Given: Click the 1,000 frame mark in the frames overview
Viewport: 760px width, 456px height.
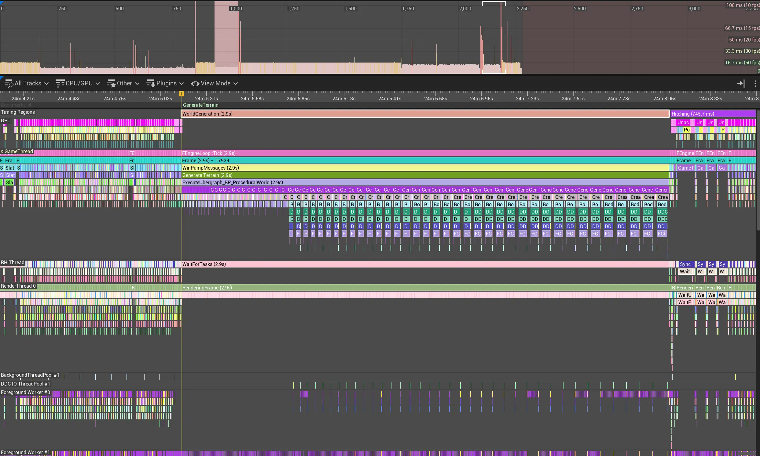Looking at the screenshot, I should 236,9.
